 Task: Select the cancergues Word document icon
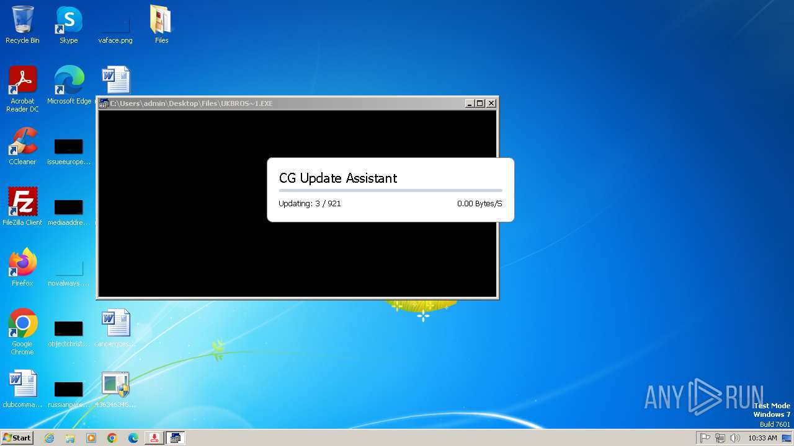(115, 328)
